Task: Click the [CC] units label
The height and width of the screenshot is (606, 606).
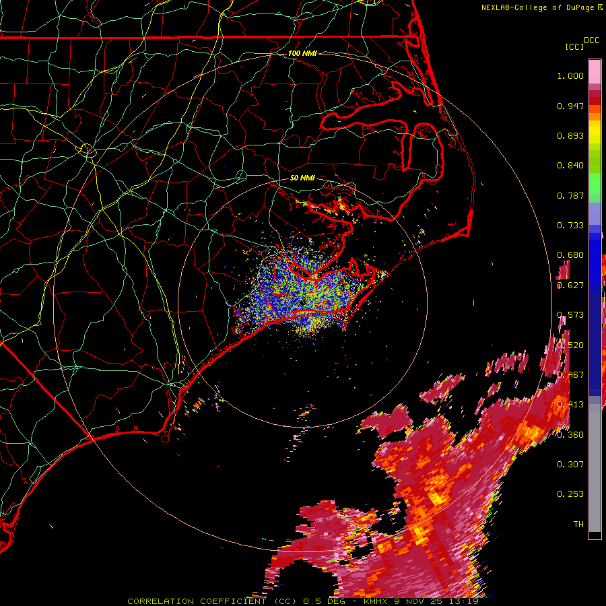Action: (574, 46)
